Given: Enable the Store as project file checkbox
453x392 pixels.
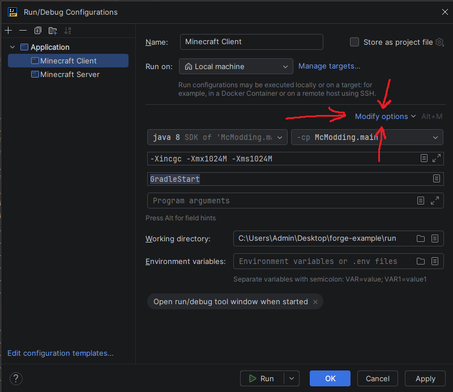Looking at the screenshot, I should click(354, 42).
